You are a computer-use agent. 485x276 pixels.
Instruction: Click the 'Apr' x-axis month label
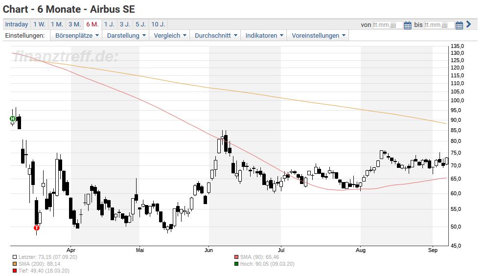point(71,250)
